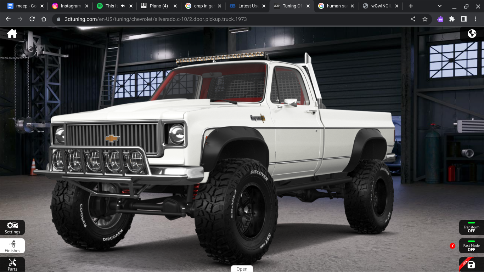This screenshot has width=484, height=272.
Task: Open the globe language selector
Action: point(472,34)
